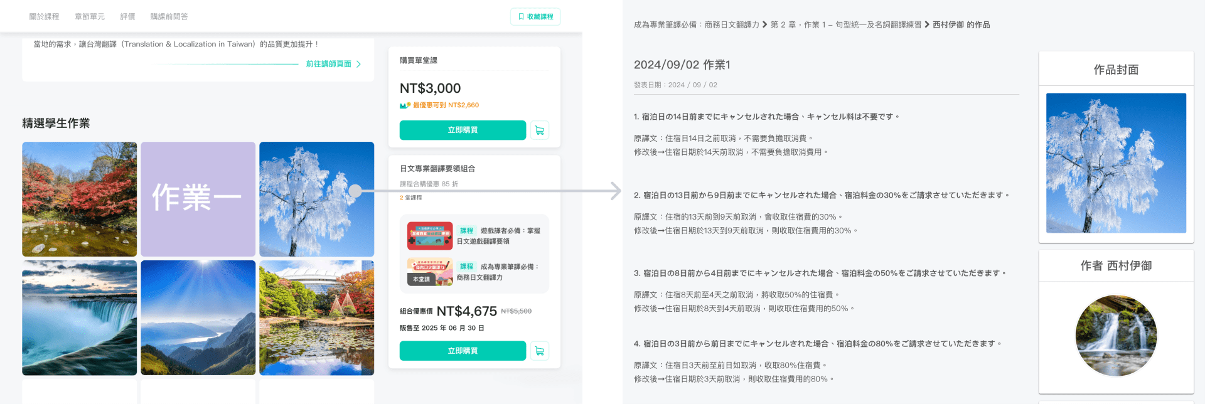
Task: Click the chevron arrow beside 前往講師頁面
Action: [358, 64]
